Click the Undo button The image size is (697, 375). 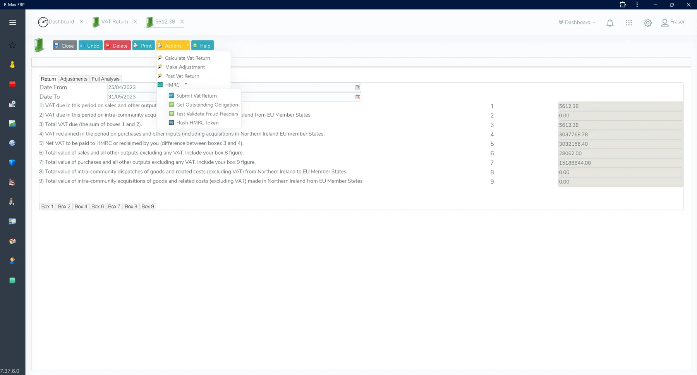tap(90, 46)
